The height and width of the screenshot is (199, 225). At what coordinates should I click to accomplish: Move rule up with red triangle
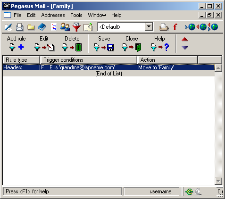185,39
